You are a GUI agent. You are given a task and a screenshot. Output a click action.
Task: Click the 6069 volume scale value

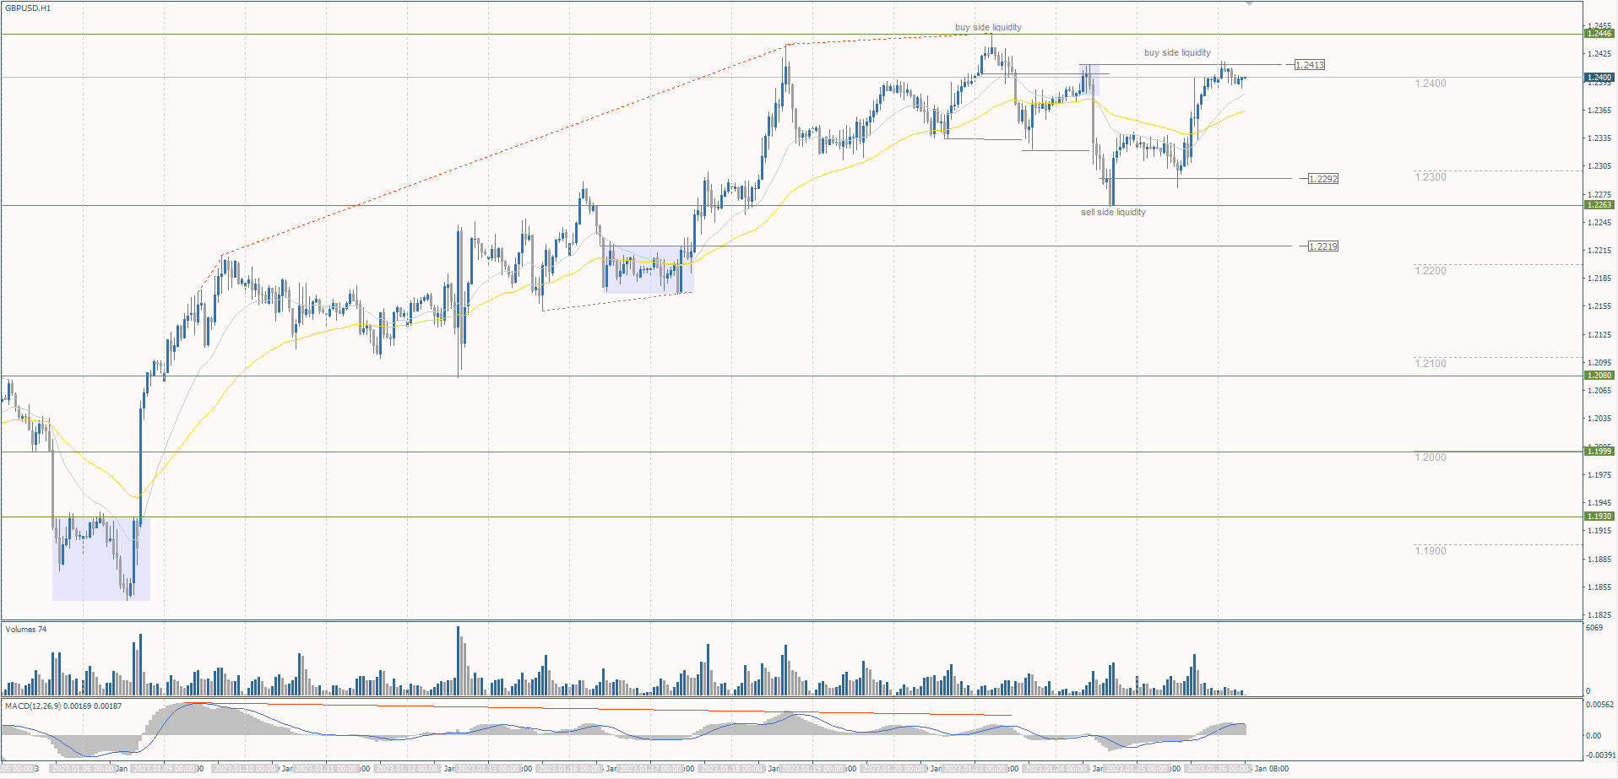click(1594, 628)
